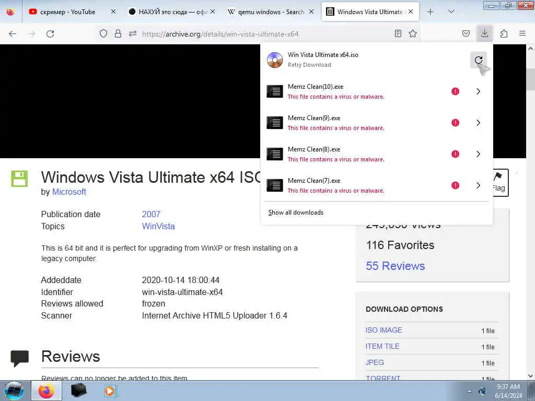
Task: Click the Reviews speech bubble icon
Action: point(19,358)
